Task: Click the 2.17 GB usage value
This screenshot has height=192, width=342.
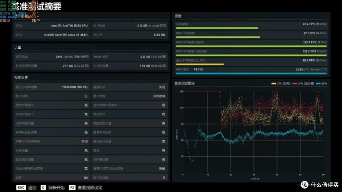Action: tap(68, 66)
